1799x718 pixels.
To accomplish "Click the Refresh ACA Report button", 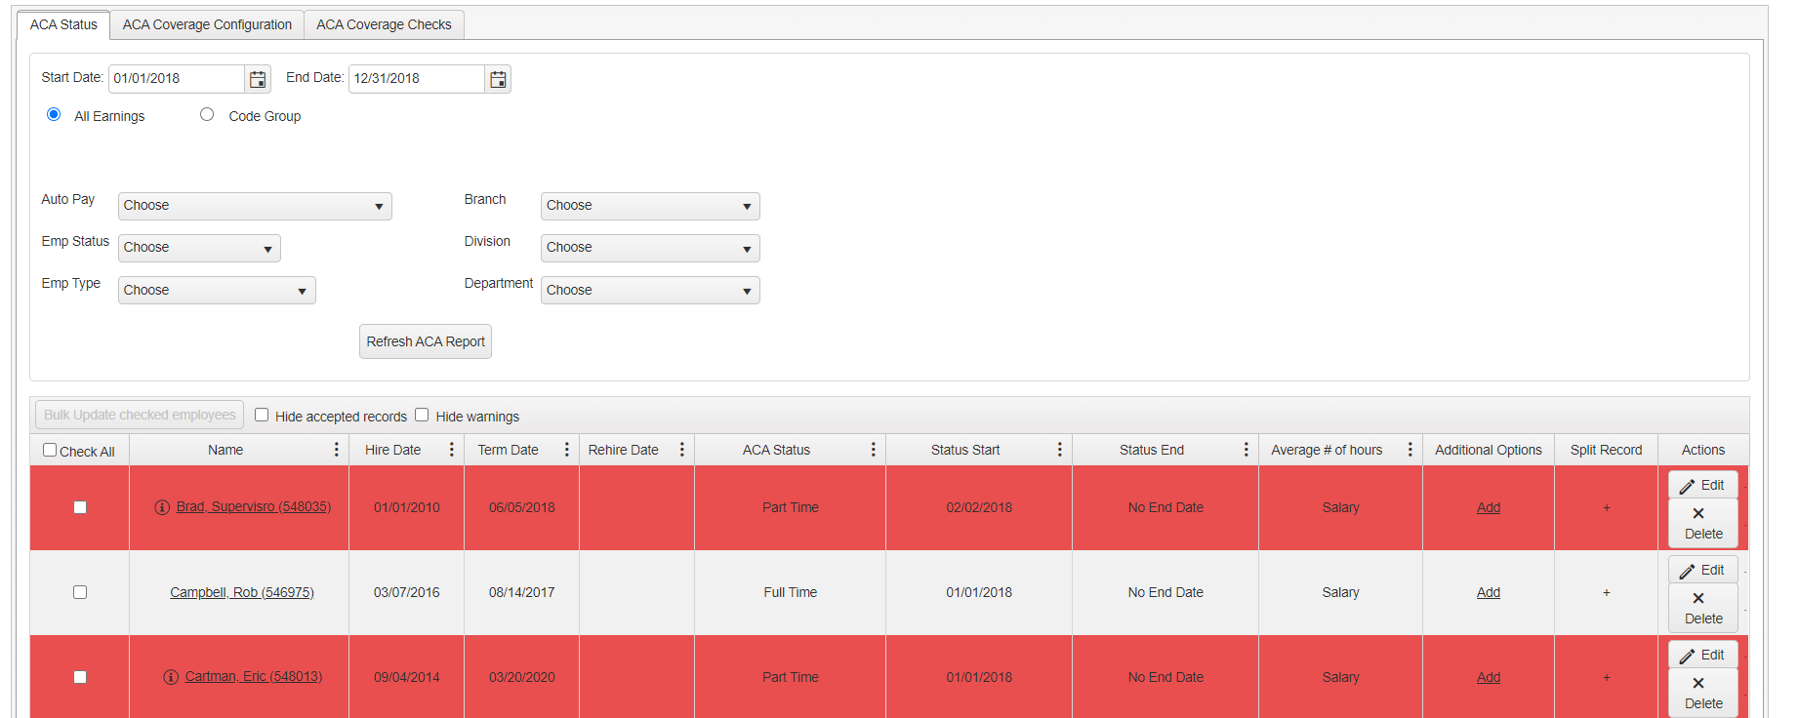I will coord(426,341).
